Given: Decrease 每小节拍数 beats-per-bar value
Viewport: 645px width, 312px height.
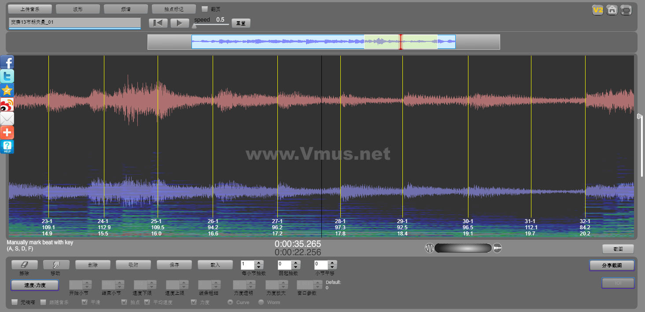Looking at the screenshot, I should [259, 267].
